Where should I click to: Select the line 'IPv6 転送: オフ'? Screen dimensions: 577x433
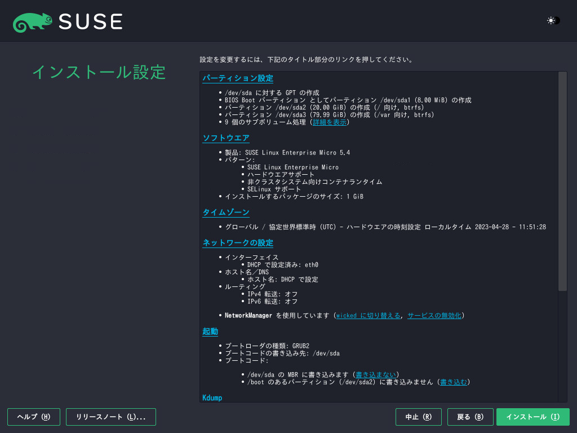click(x=272, y=302)
